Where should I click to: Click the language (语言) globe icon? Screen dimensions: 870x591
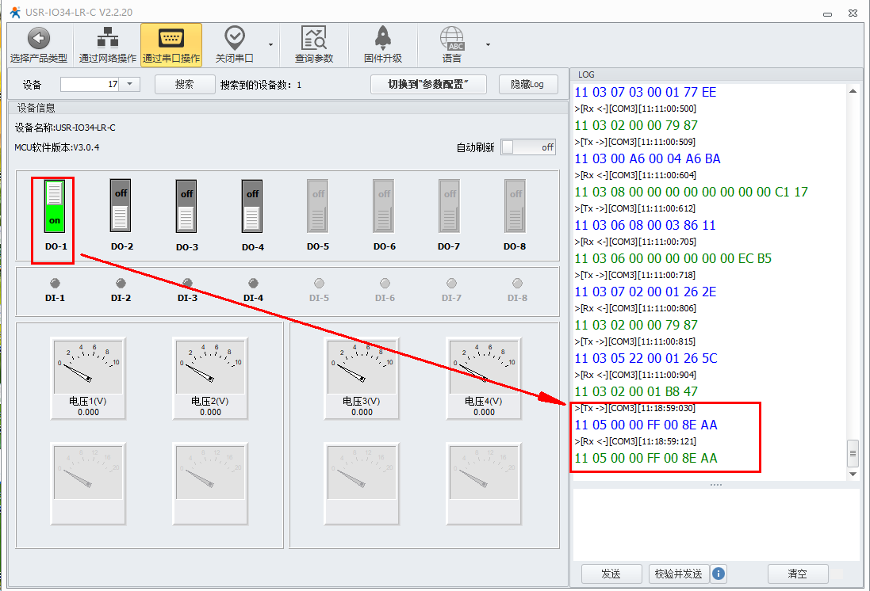click(452, 38)
